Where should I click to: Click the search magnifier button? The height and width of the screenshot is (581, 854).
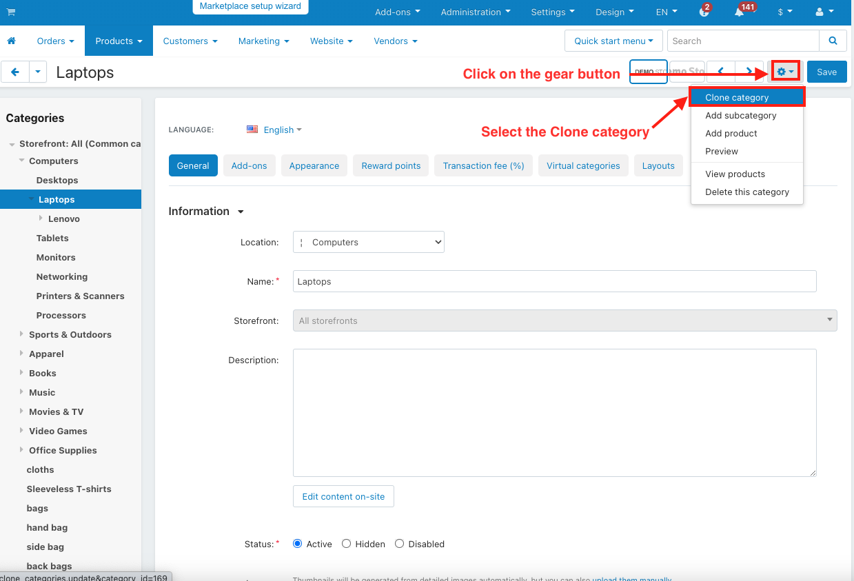coord(833,41)
